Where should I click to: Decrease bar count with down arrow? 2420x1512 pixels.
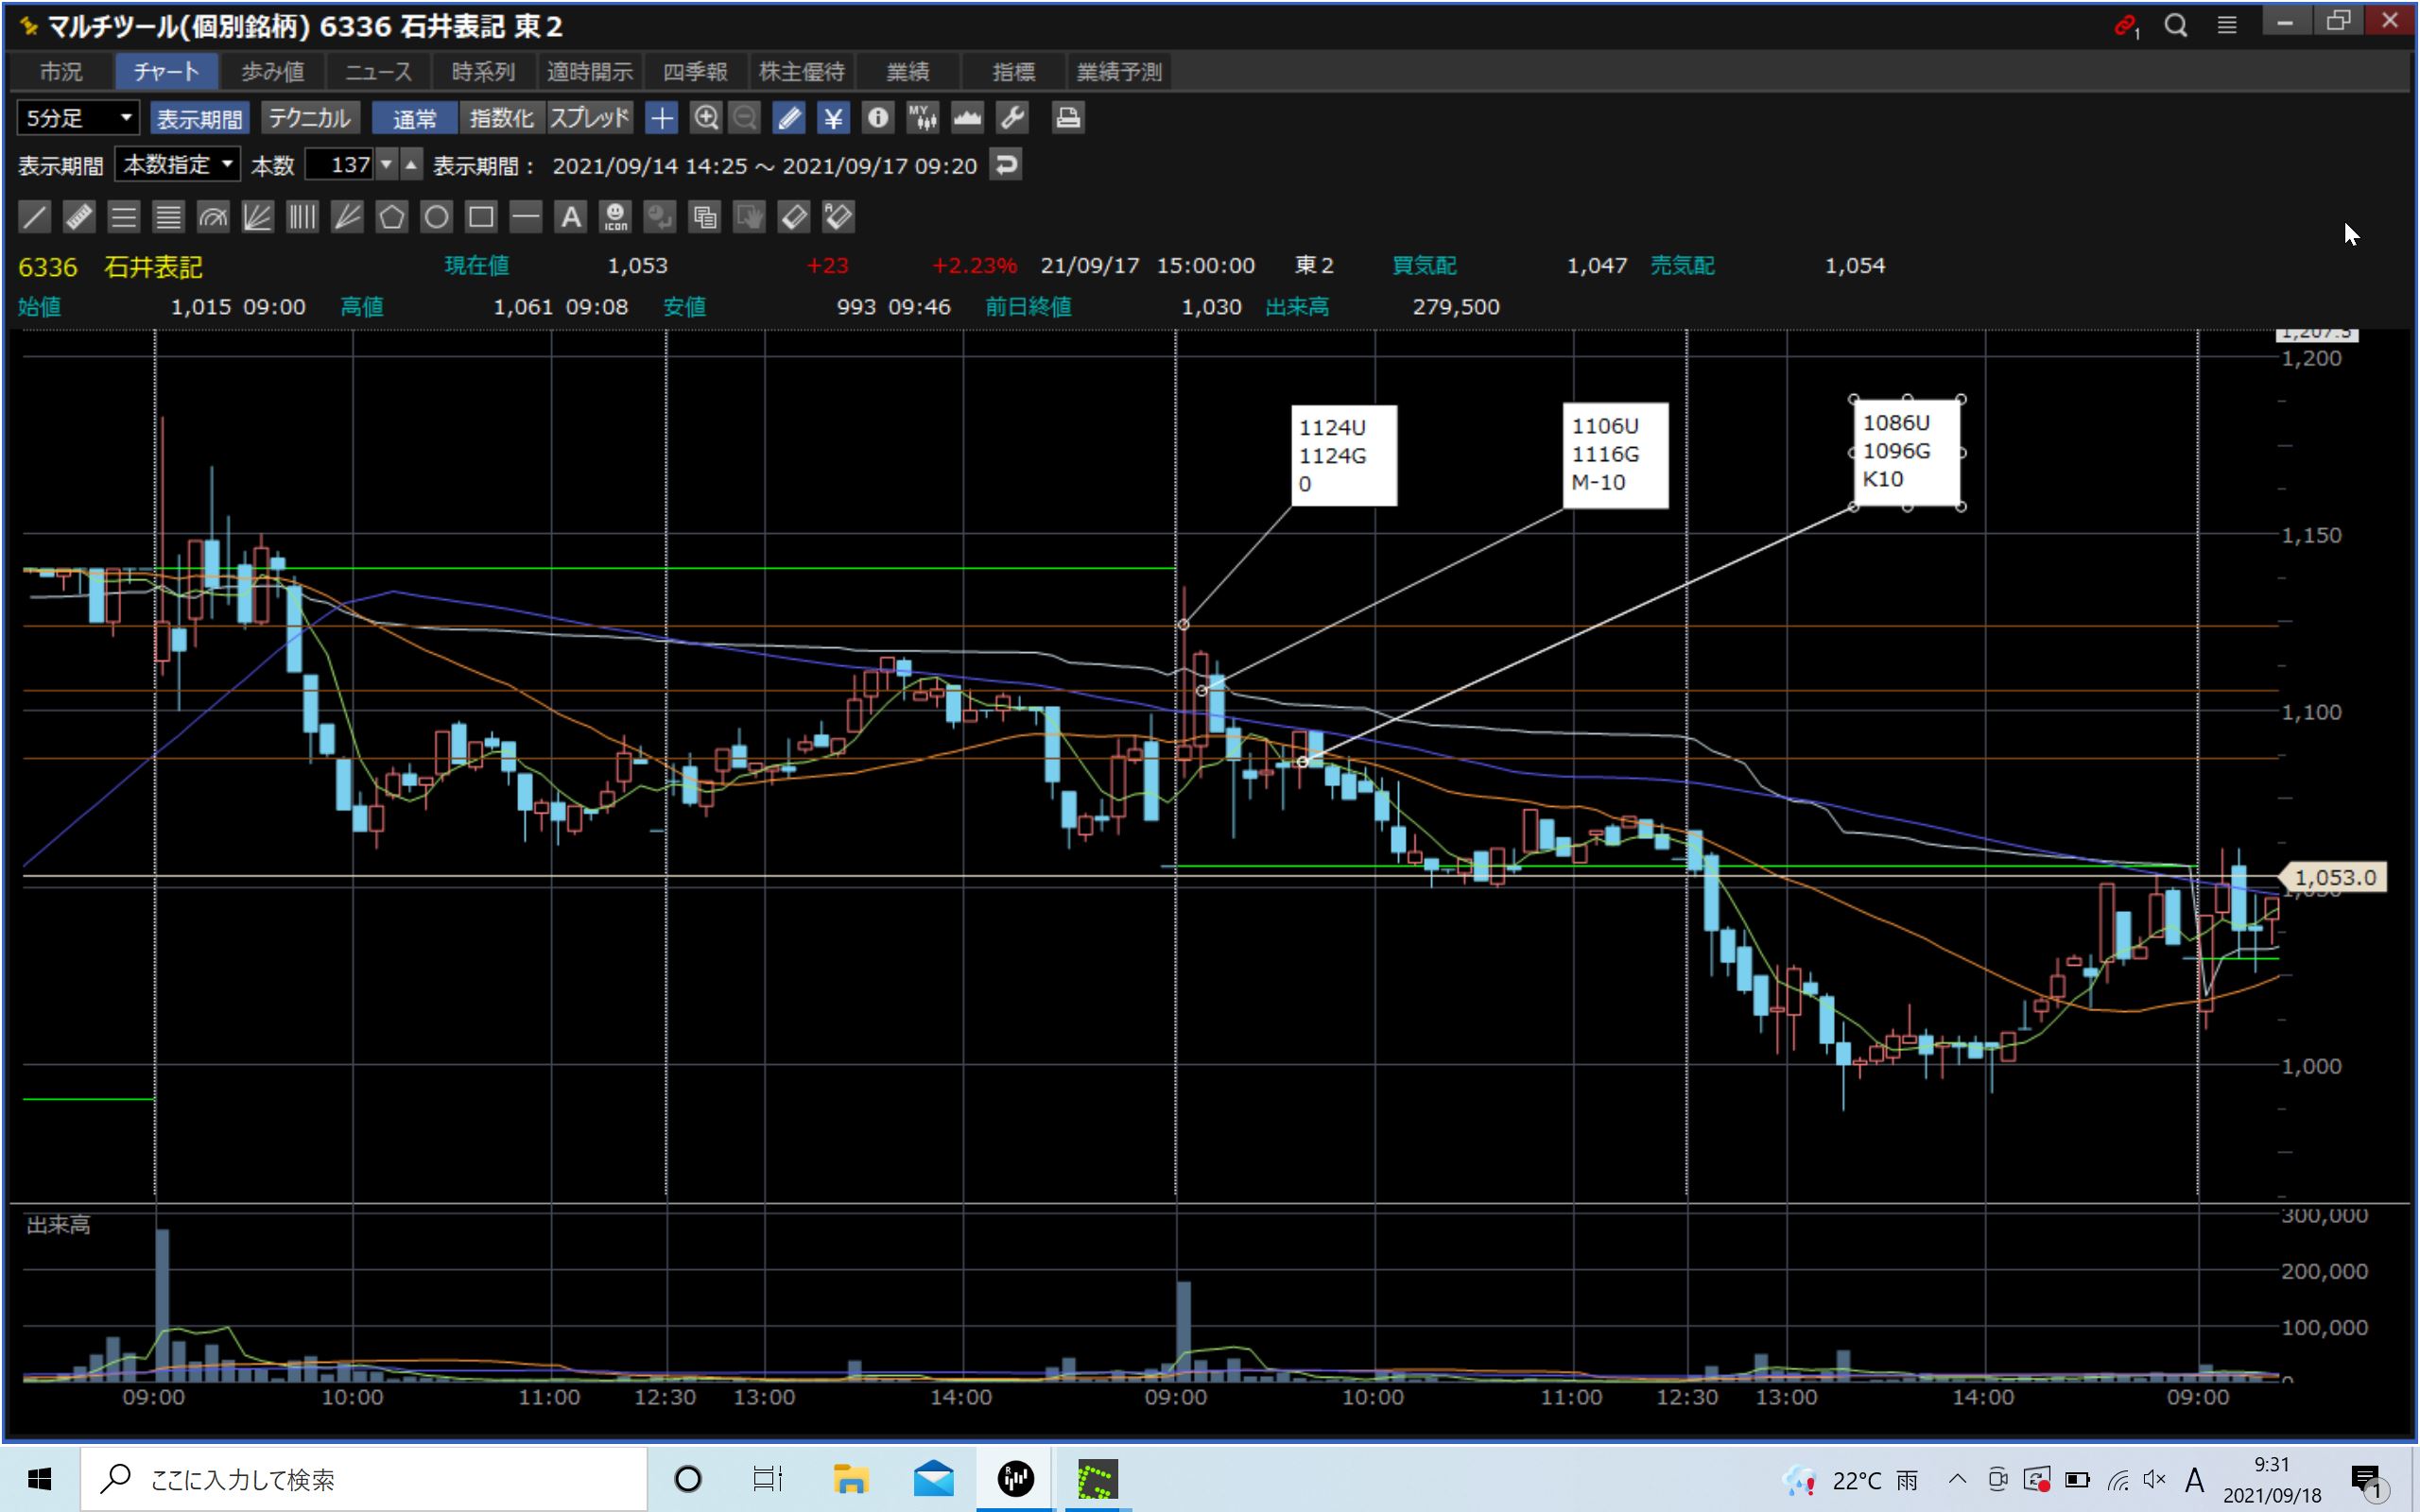(x=386, y=165)
